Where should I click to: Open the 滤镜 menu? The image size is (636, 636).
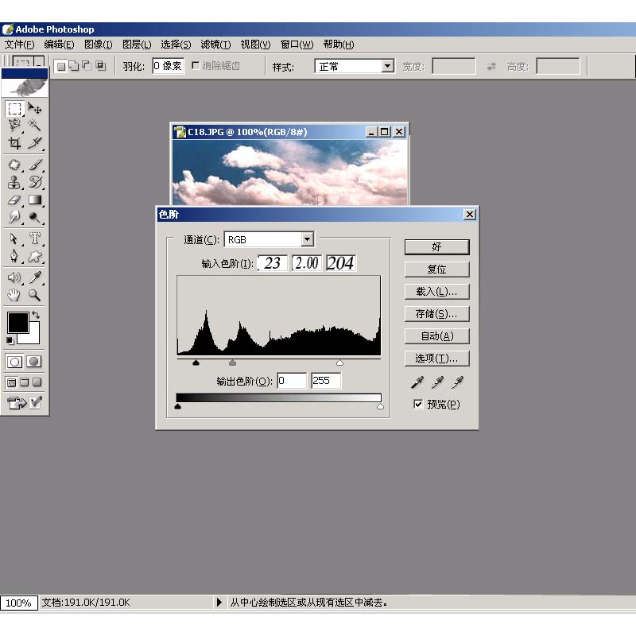(215, 45)
